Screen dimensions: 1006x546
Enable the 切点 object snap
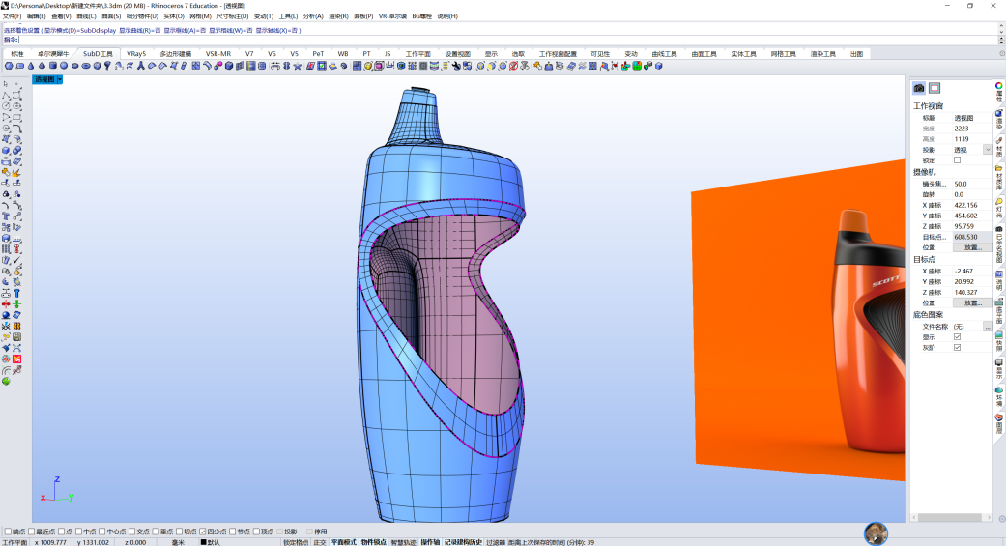(x=179, y=532)
